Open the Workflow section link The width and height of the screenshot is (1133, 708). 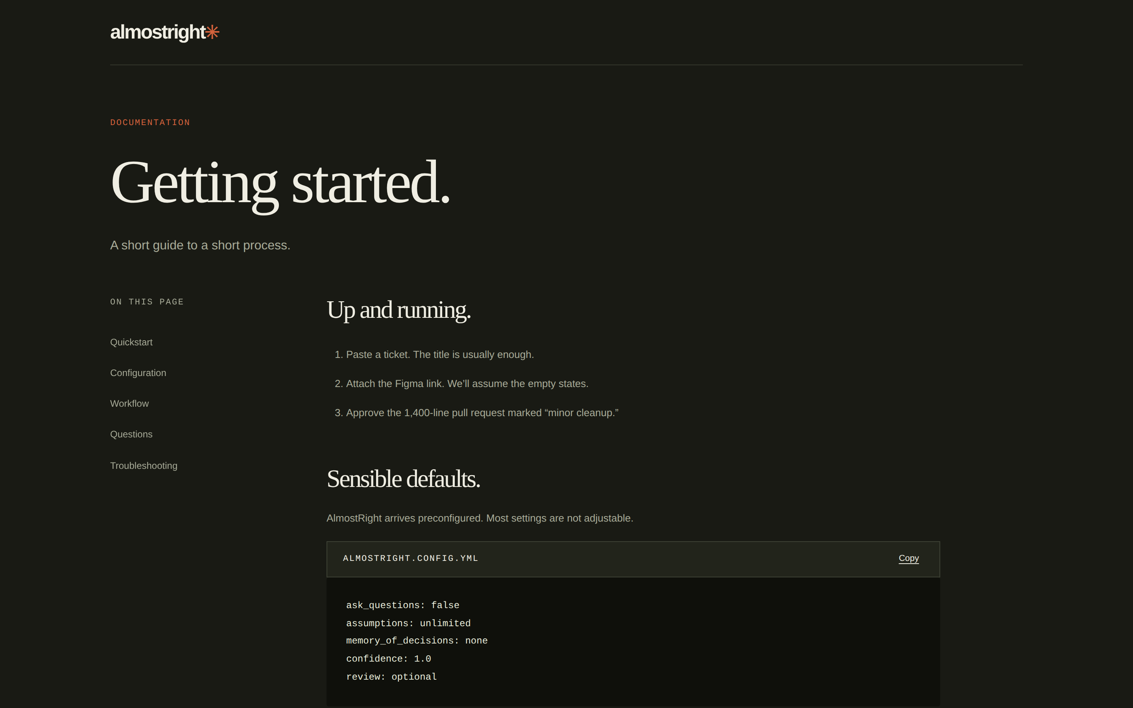pyautogui.click(x=129, y=404)
